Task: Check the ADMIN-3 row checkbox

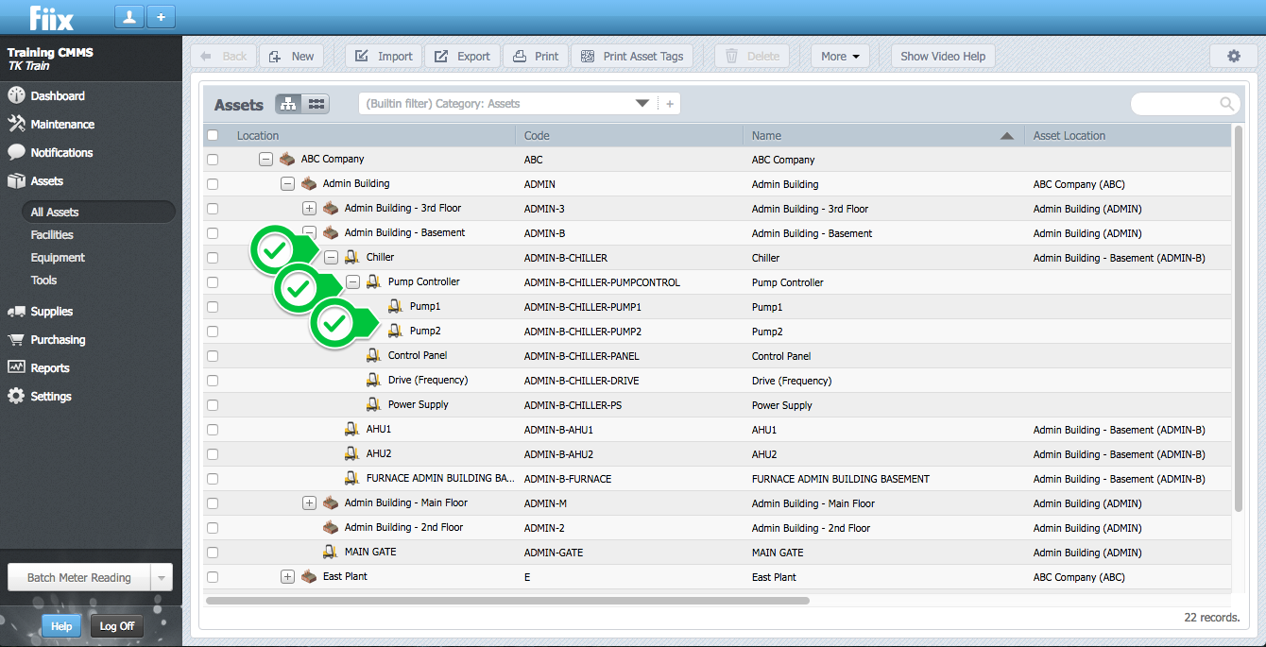Action: 213,209
